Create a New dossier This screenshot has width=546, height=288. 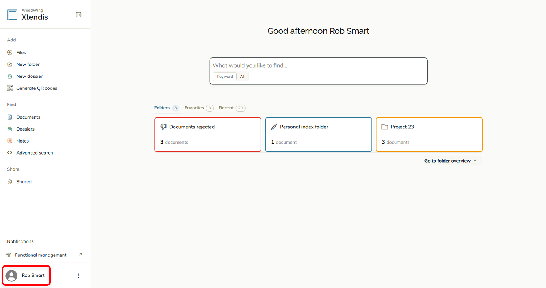[x=29, y=76]
